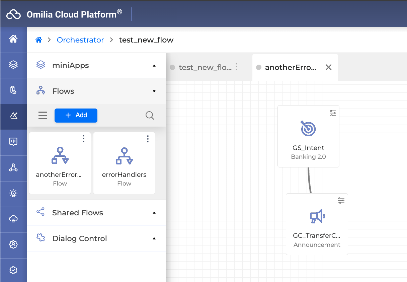The image size is (407, 282).
Task: Expand the Shared Flows section
Action: tap(154, 213)
